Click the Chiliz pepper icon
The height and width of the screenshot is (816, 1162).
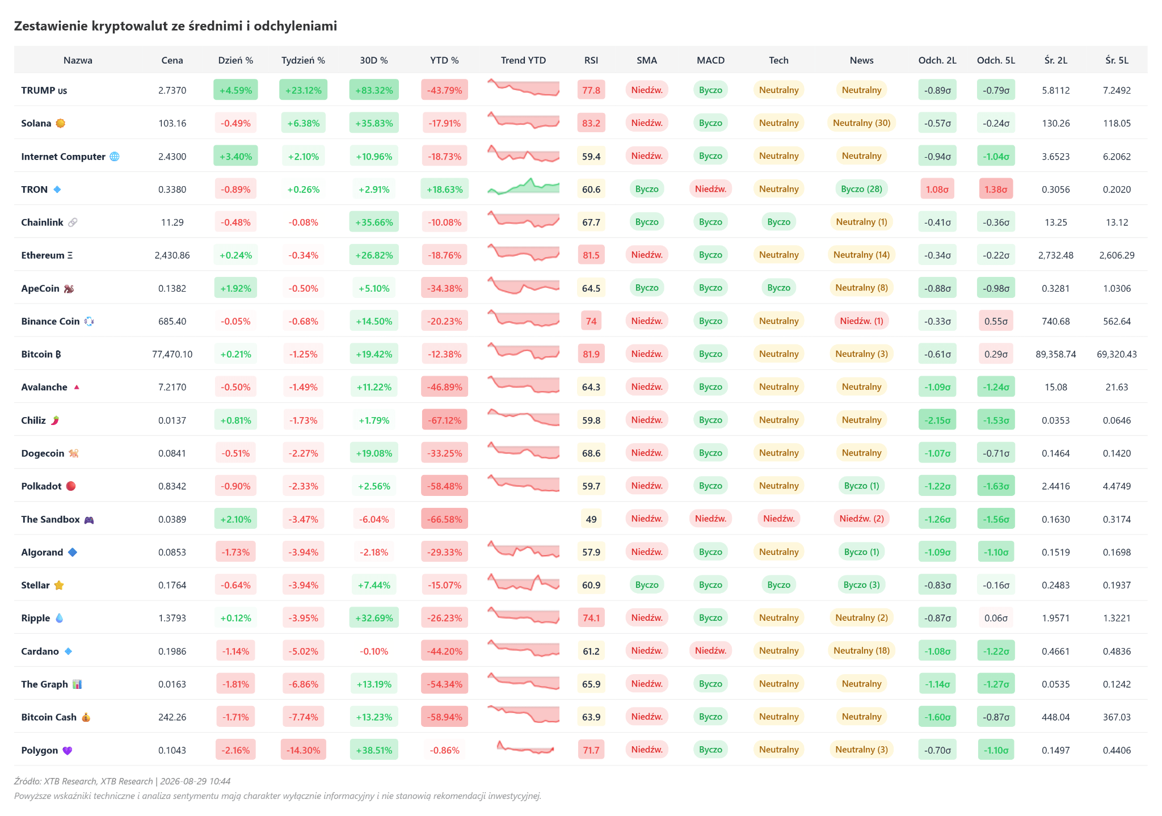coord(55,420)
